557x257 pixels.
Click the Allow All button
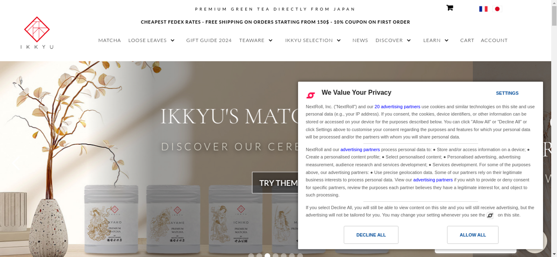click(x=473, y=235)
